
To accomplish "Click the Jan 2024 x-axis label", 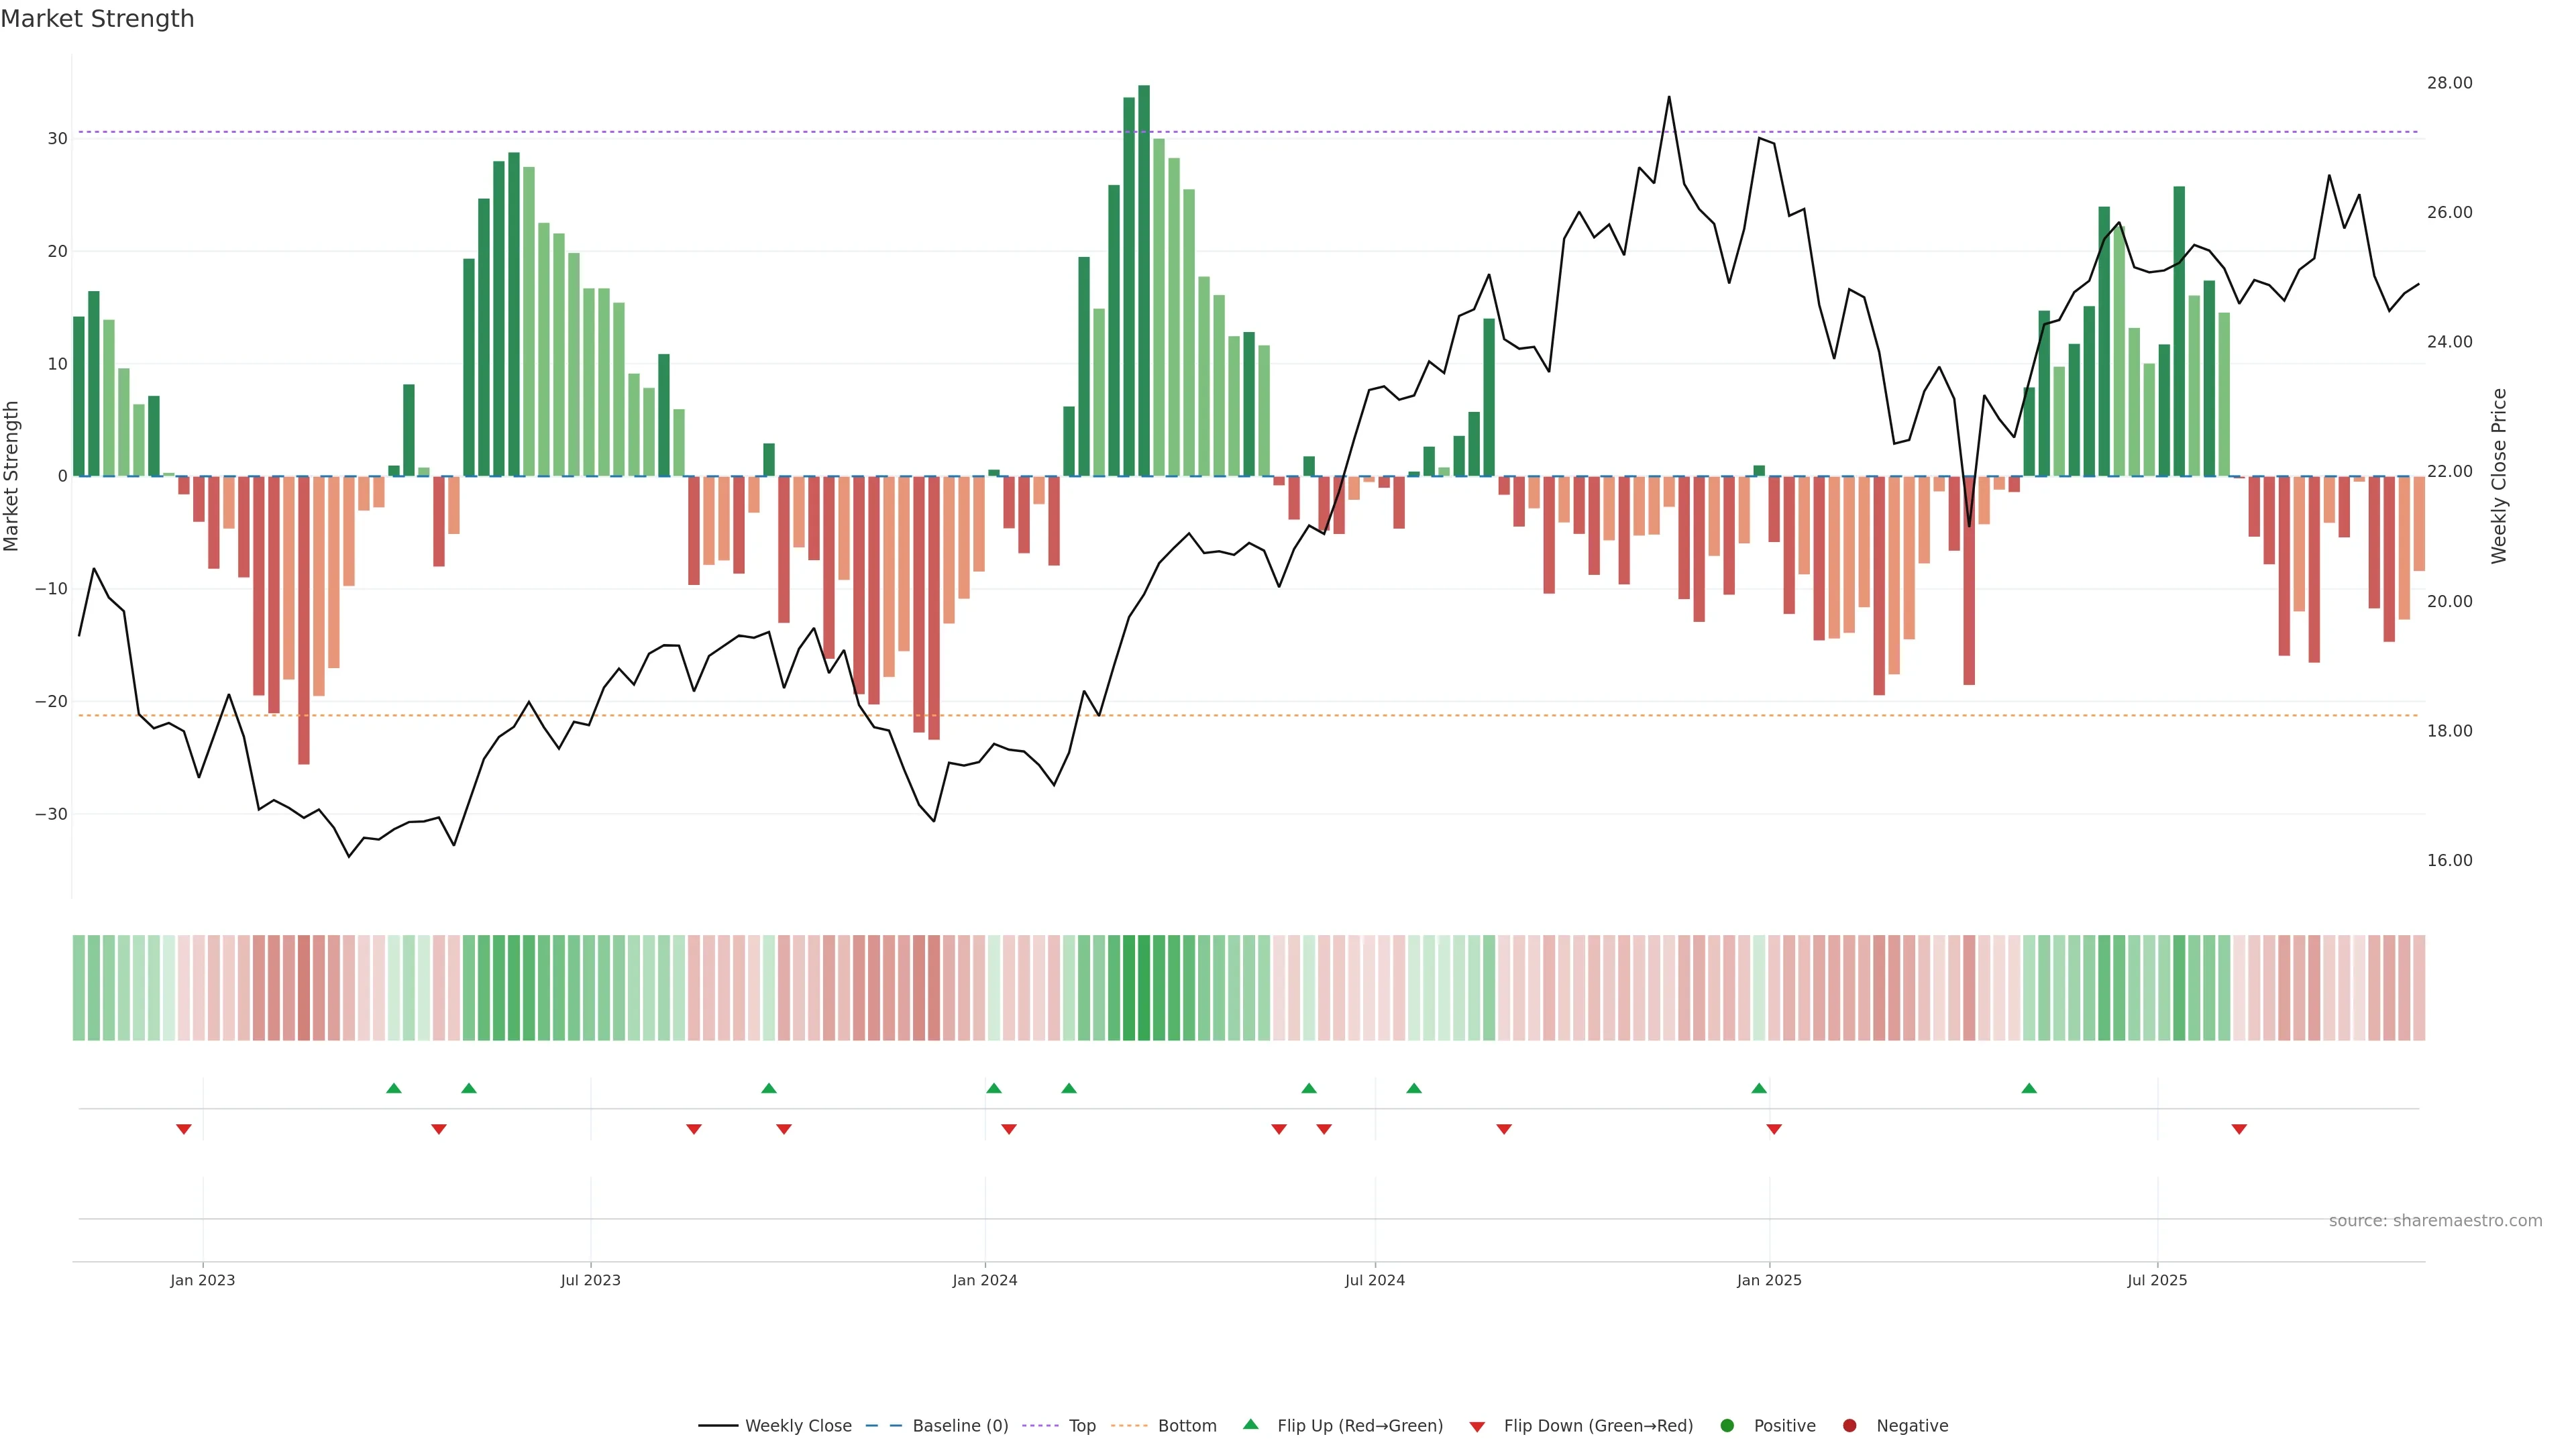I will pyautogui.click(x=984, y=1280).
